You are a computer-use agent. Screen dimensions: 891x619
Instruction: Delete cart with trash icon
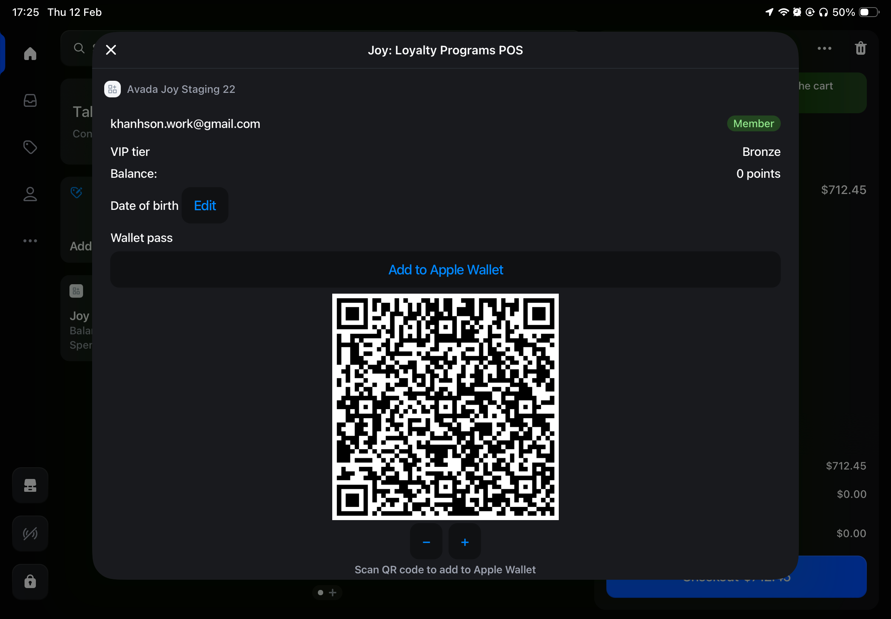point(860,48)
